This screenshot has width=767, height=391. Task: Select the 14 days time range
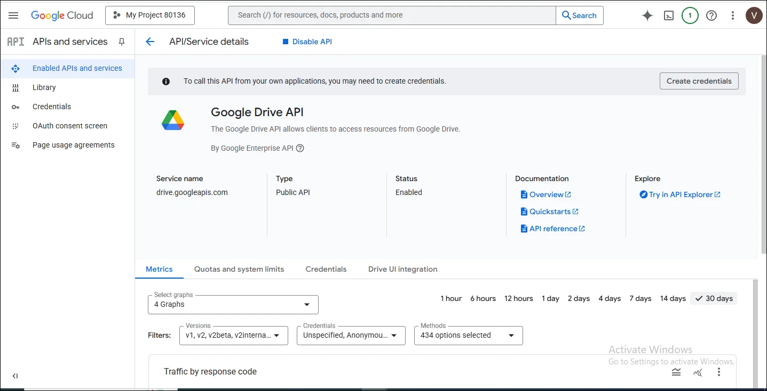point(673,298)
